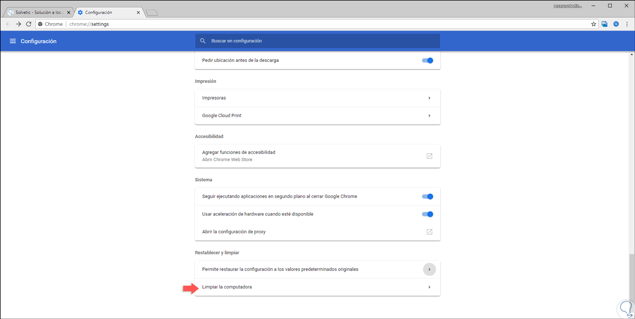Click the Abrir Chrome Web Store subtitle
This screenshot has width=635, height=319.
tap(227, 159)
